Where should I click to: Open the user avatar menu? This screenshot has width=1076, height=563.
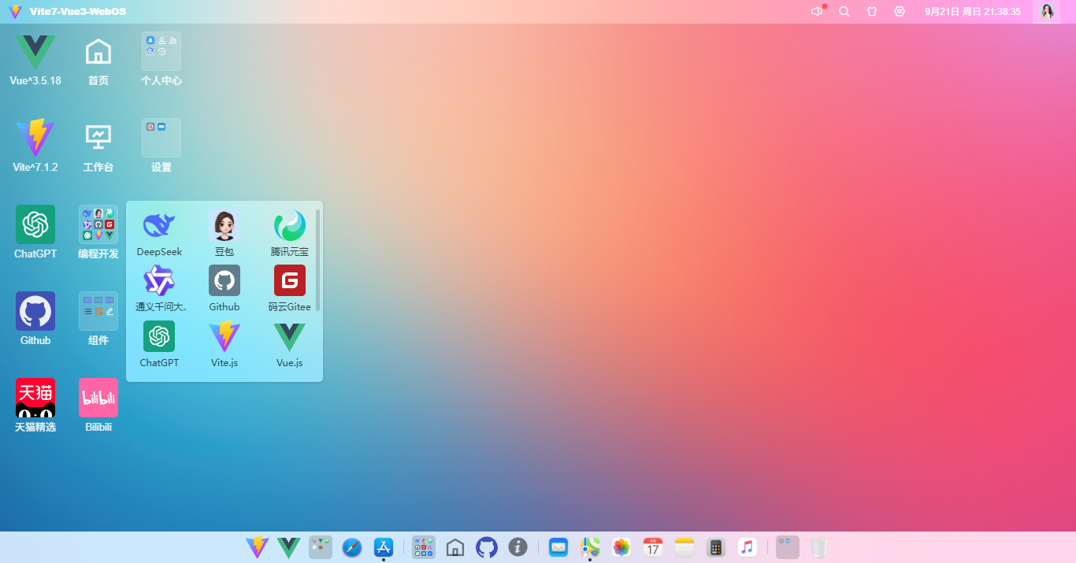click(x=1047, y=12)
